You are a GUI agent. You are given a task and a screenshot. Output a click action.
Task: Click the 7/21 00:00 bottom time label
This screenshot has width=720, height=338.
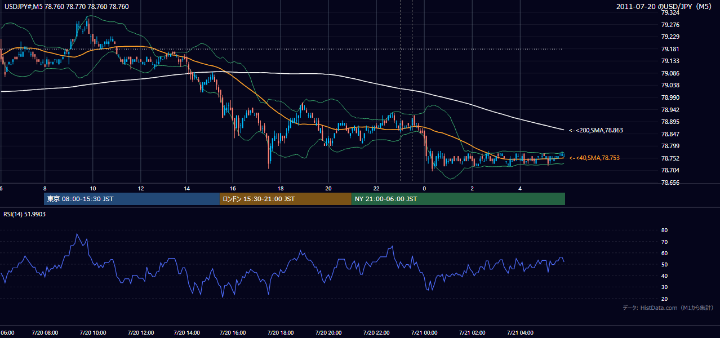[424, 332]
